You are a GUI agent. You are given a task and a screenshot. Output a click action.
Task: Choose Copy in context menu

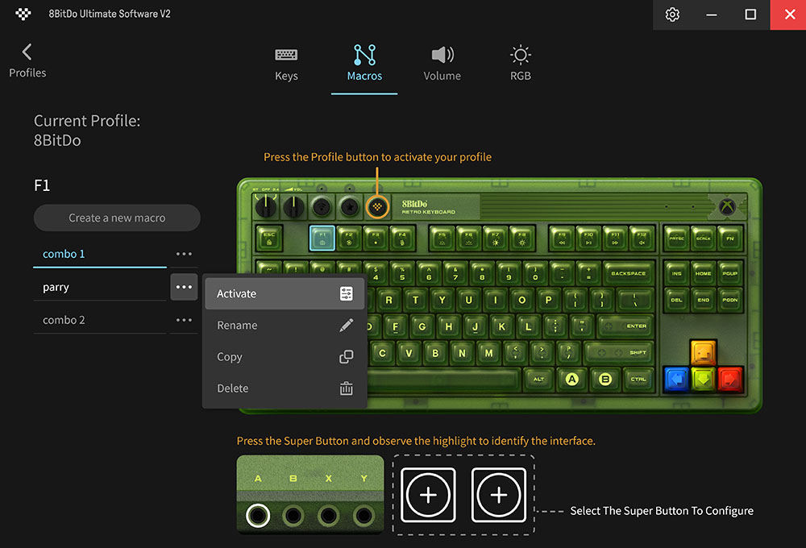pos(285,357)
